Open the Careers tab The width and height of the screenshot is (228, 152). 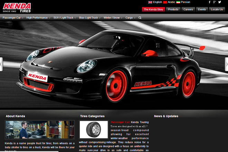(188, 9)
